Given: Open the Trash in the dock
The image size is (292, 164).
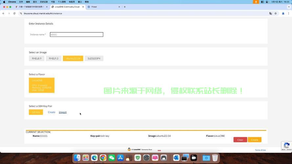Looking at the screenshot, I should pyautogui.click(x=215, y=158).
